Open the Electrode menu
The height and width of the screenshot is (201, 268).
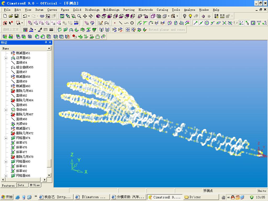click(x=146, y=10)
